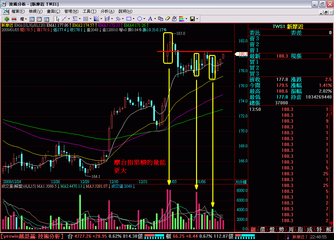The image size is (334, 240).
Task: Open the trend line tool dropdown arrow
Action: click(x=69, y=19)
